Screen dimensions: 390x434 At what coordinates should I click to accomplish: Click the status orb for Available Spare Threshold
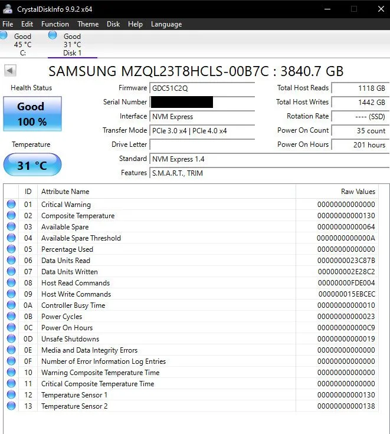click(x=11, y=238)
